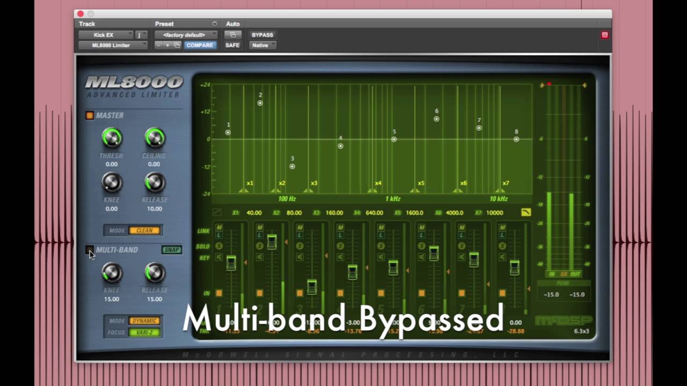
Task: Change master mode via CLEAN selector
Action: pos(144,231)
